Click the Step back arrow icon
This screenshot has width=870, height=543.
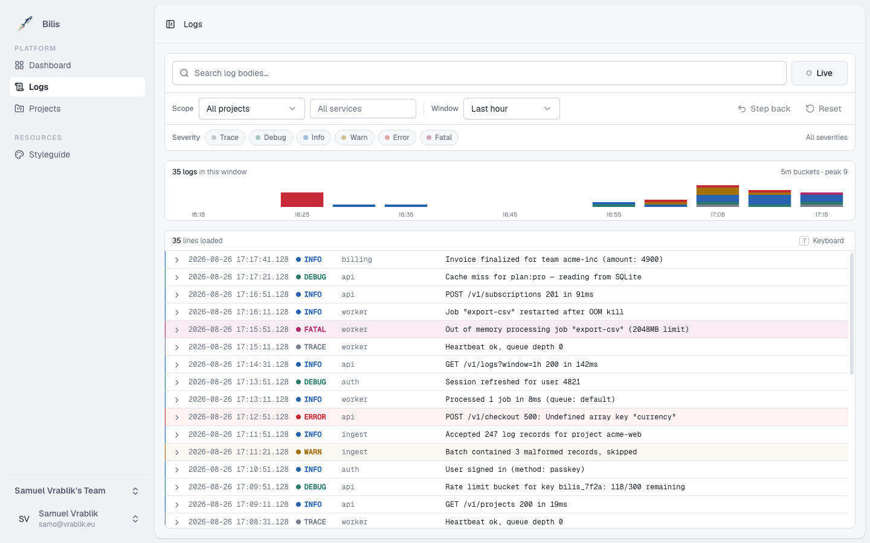tap(742, 109)
